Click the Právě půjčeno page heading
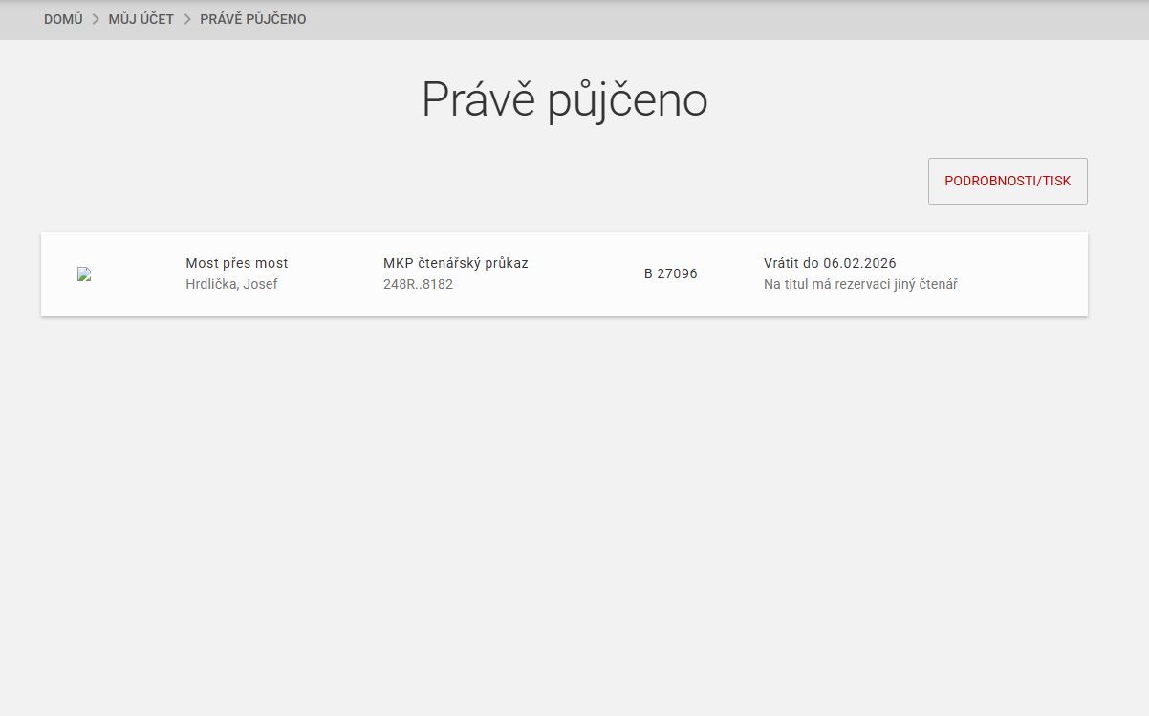 point(564,99)
